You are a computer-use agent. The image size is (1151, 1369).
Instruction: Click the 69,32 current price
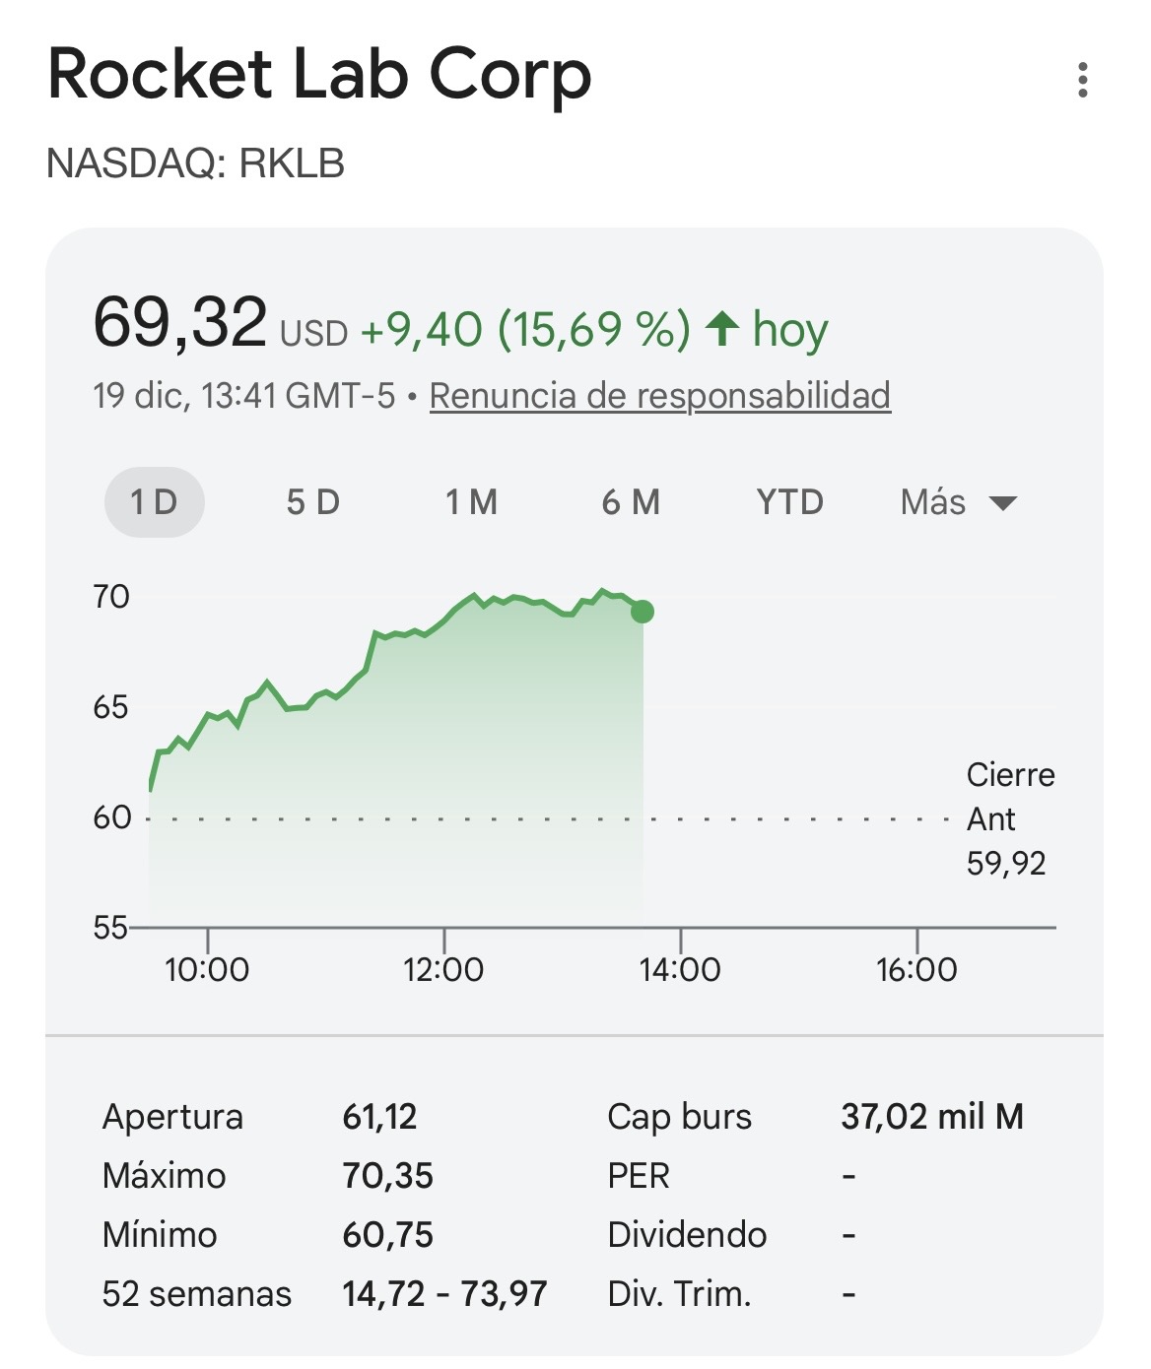(x=179, y=323)
